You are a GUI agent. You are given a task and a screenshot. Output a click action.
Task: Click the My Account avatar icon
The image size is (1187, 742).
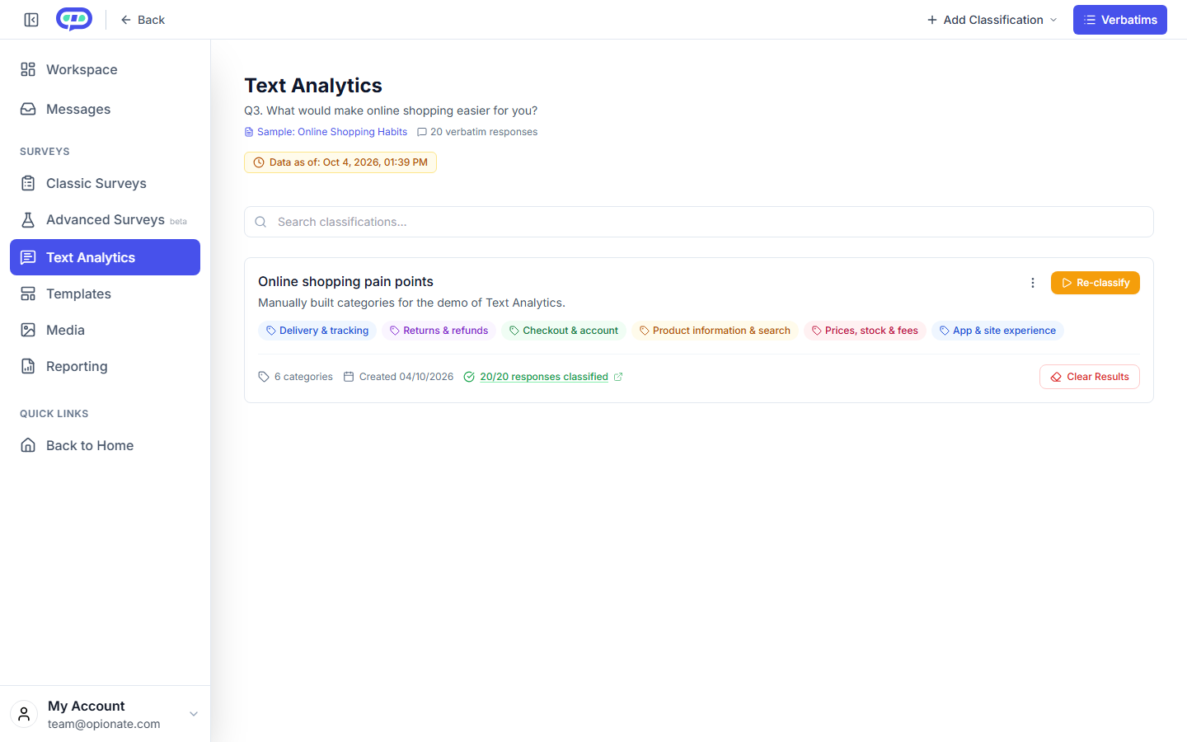[24, 714]
